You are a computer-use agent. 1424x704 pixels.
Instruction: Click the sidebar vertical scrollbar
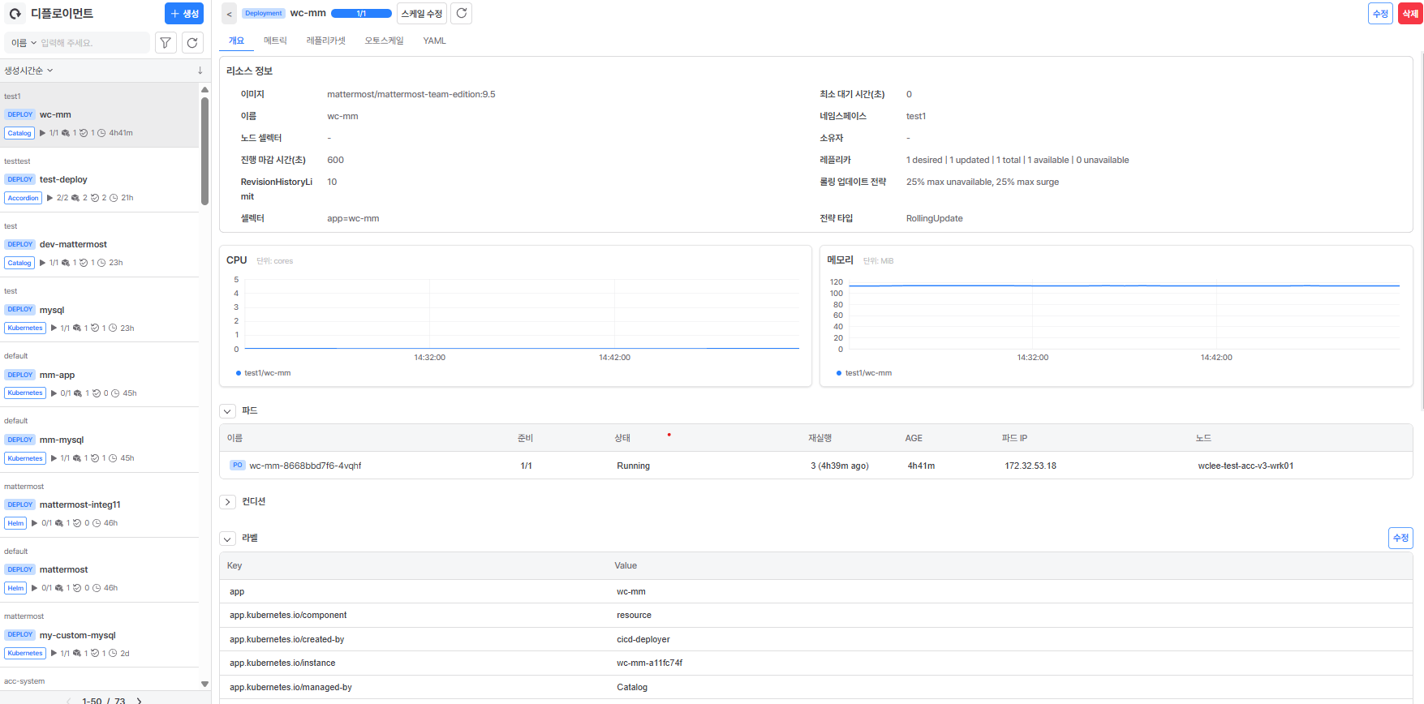point(204,150)
